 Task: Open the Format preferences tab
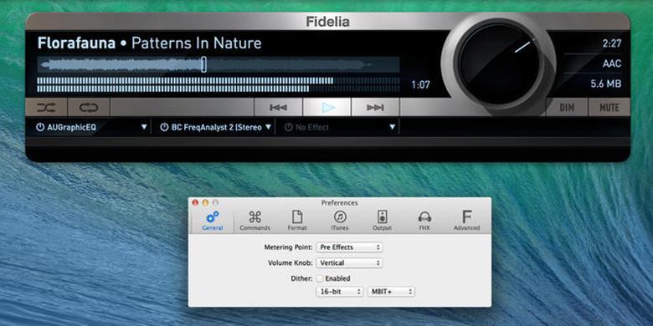pyautogui.click(x=297, y=222)
